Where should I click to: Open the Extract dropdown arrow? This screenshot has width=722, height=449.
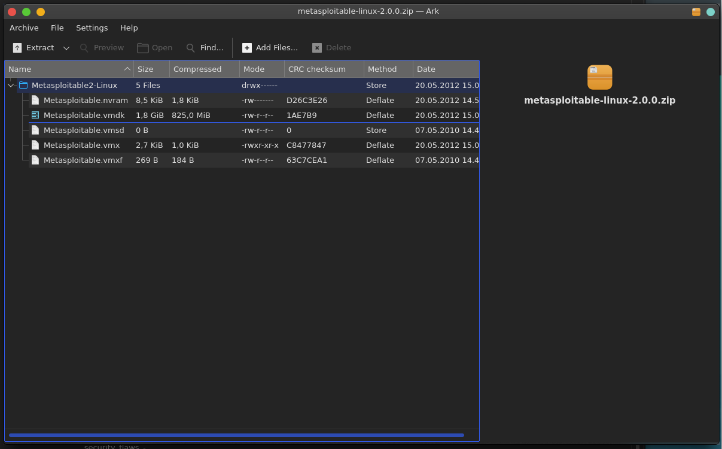[66, 48]
